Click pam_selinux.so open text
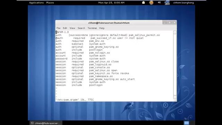The height and width of the screenshot is (125, 222). click(103, 70)
